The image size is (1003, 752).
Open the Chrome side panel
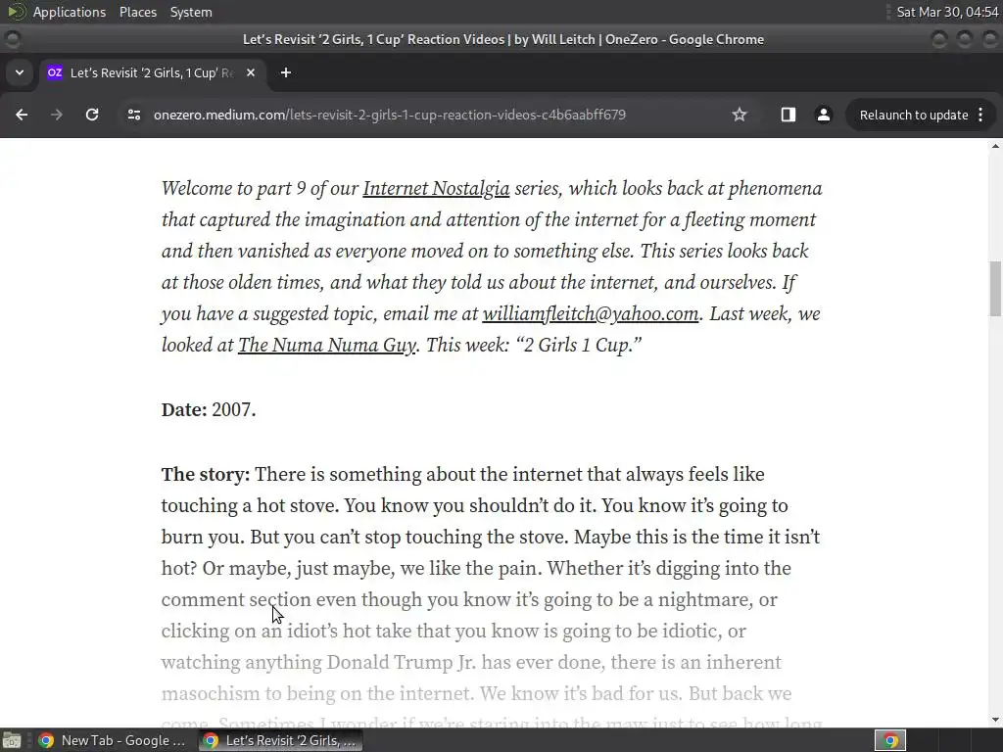pos(788,115)
